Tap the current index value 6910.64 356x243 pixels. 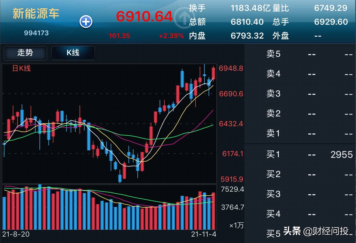(x=145, y=16)
